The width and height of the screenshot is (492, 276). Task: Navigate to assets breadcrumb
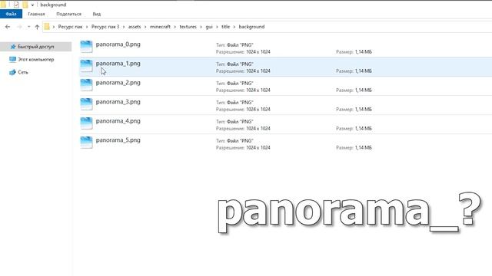135,27
